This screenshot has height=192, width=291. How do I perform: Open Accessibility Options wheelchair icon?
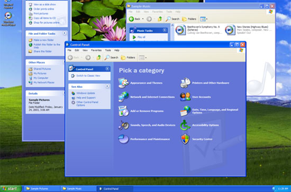pyautogui.click(x=185, y=125)
